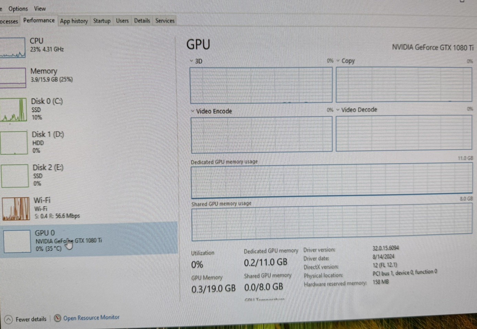Select the Disk 0 (C:) graph thumbnail

[x=13, y=110]
